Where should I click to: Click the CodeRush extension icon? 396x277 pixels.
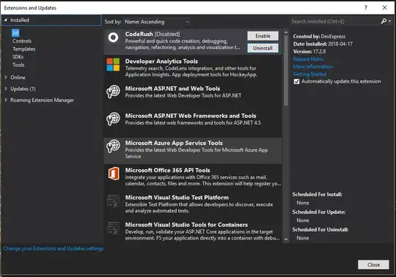113,37
